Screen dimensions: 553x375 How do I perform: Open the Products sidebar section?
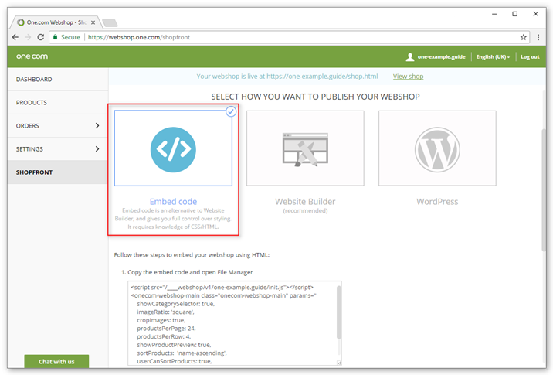58,103
